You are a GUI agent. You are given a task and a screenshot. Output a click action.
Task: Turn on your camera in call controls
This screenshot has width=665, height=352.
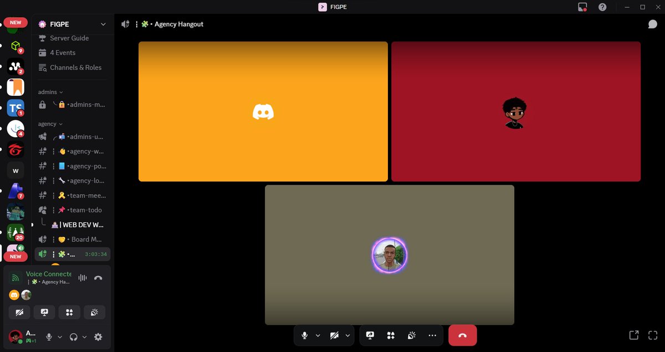[x=334, y=335]
